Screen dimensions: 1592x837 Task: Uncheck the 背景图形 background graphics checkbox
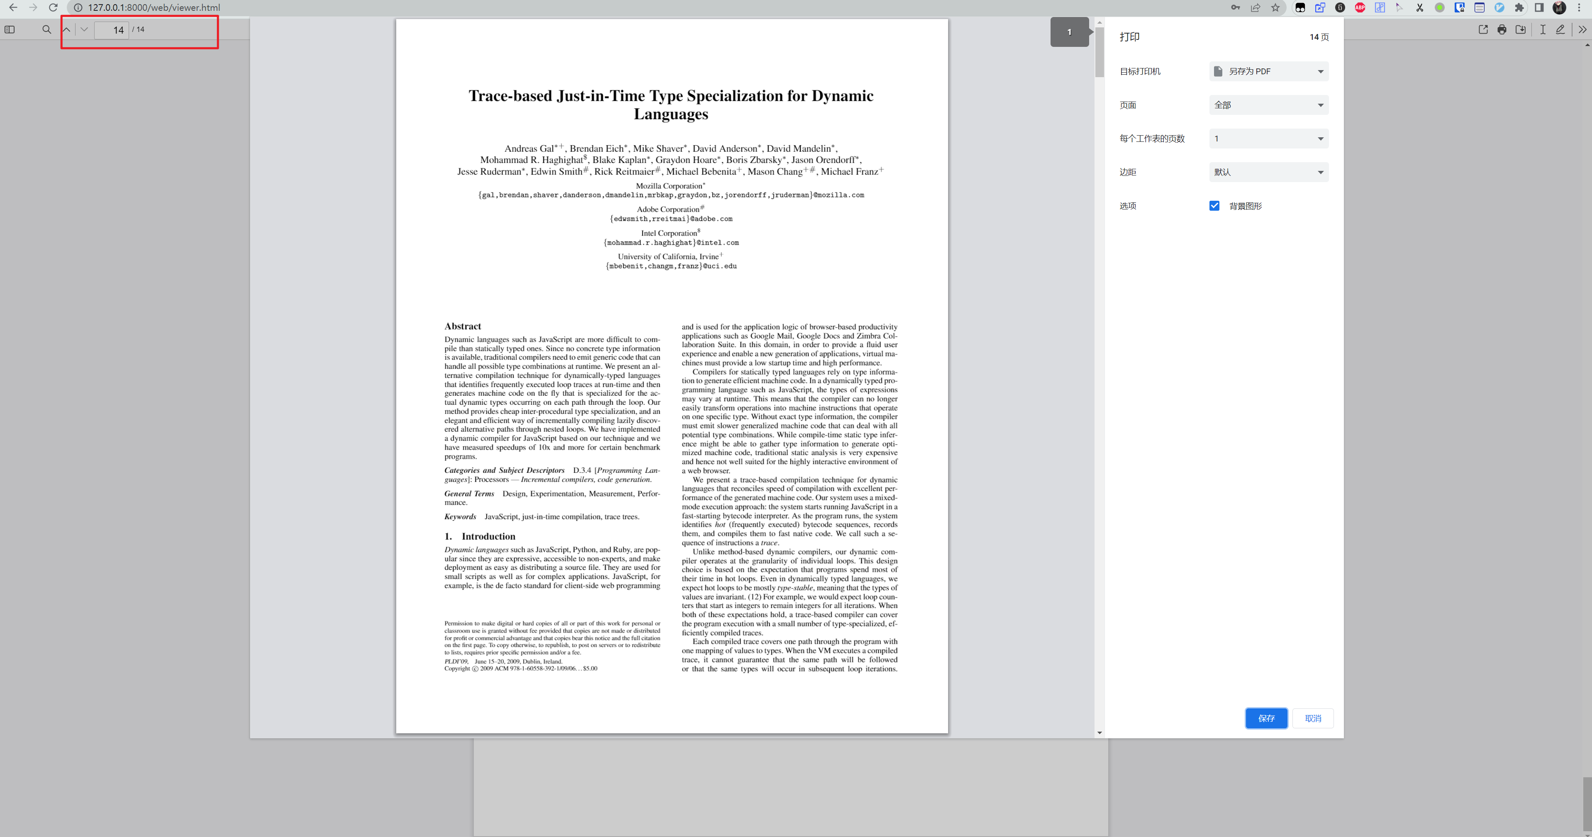[1214, 206]
